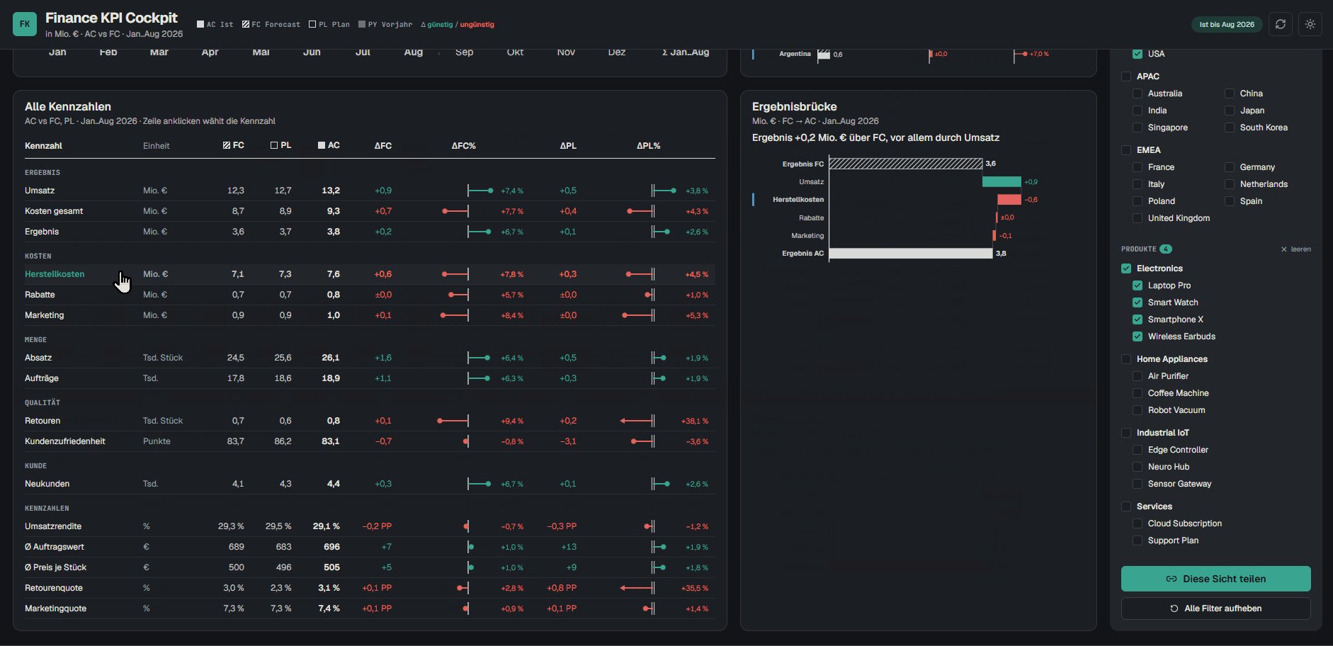Click the Herstellkosten KPI row
Screen dimensions: 1333x646
370,274
